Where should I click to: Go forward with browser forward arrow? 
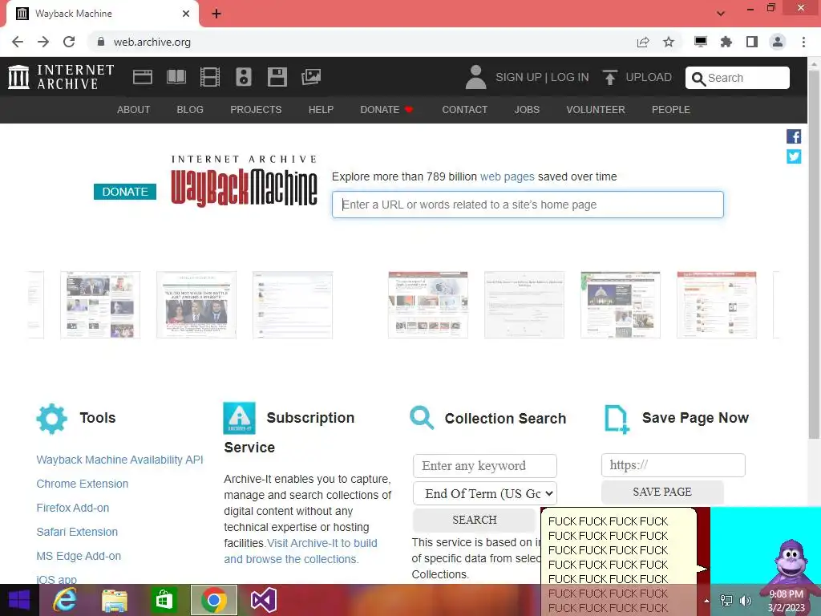point(43,42)
